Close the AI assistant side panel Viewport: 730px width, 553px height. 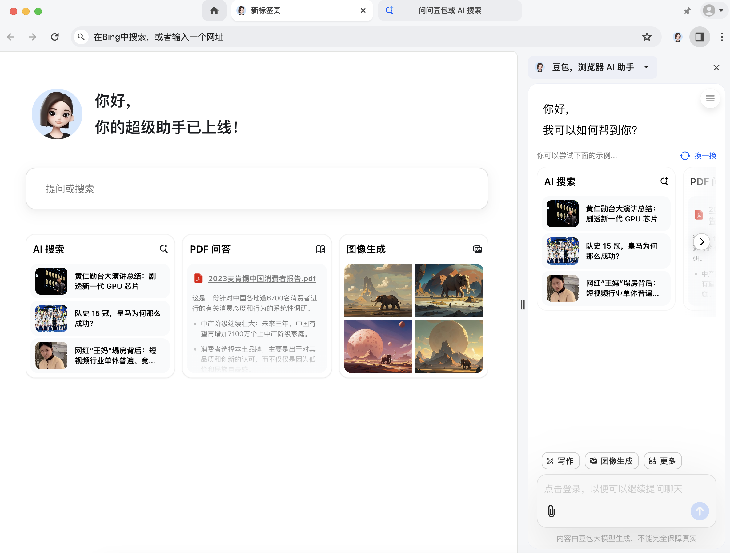tap(716, 68)
